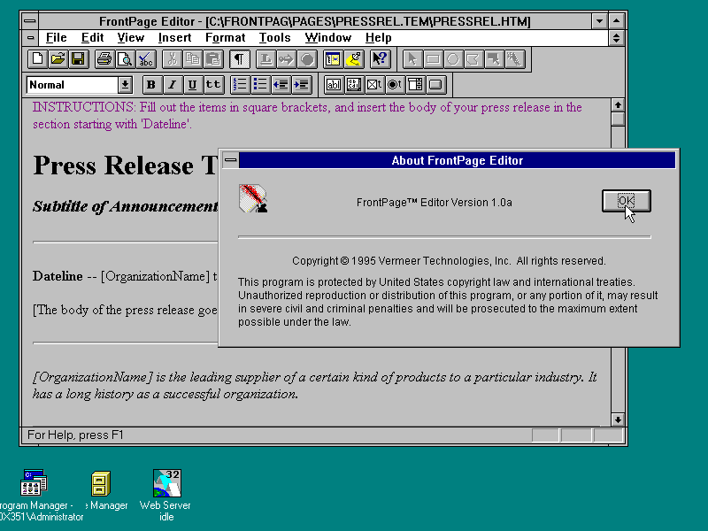Screen dimensions: 708x531
Task: Click the document restore button on the menu bar
Action: coord(616,37)
